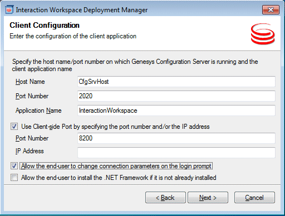Click the Host Name label
Screen dimensions: 285x216
pyautogui.click(x=30, y=82)
